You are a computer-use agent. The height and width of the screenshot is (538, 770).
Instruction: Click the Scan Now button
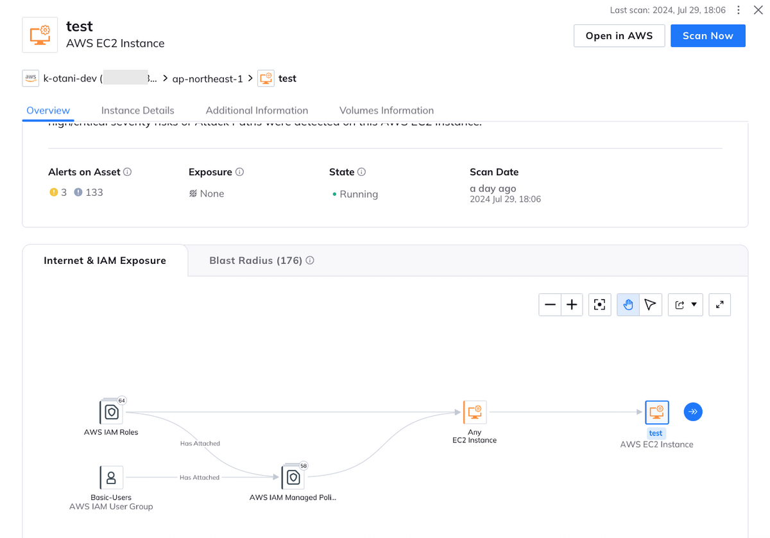(x=708, y=36)
